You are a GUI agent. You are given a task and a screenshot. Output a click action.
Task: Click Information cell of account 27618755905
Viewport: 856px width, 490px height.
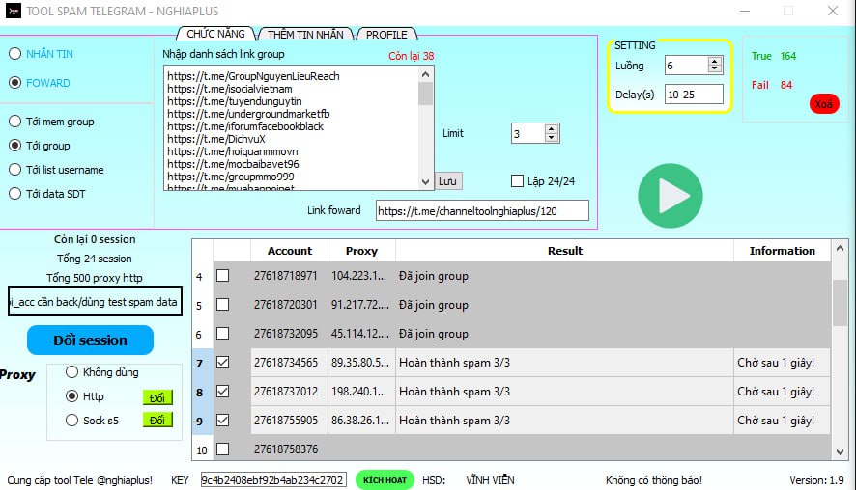click(782, 421)
